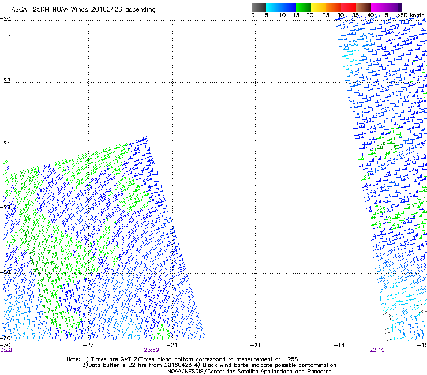Click the "NOAA/NESDIS/Center for Satellite Applications and Research" credit
Image resolution: width=427 pixels, height=375 pixels.
click(x=249, y=372)
